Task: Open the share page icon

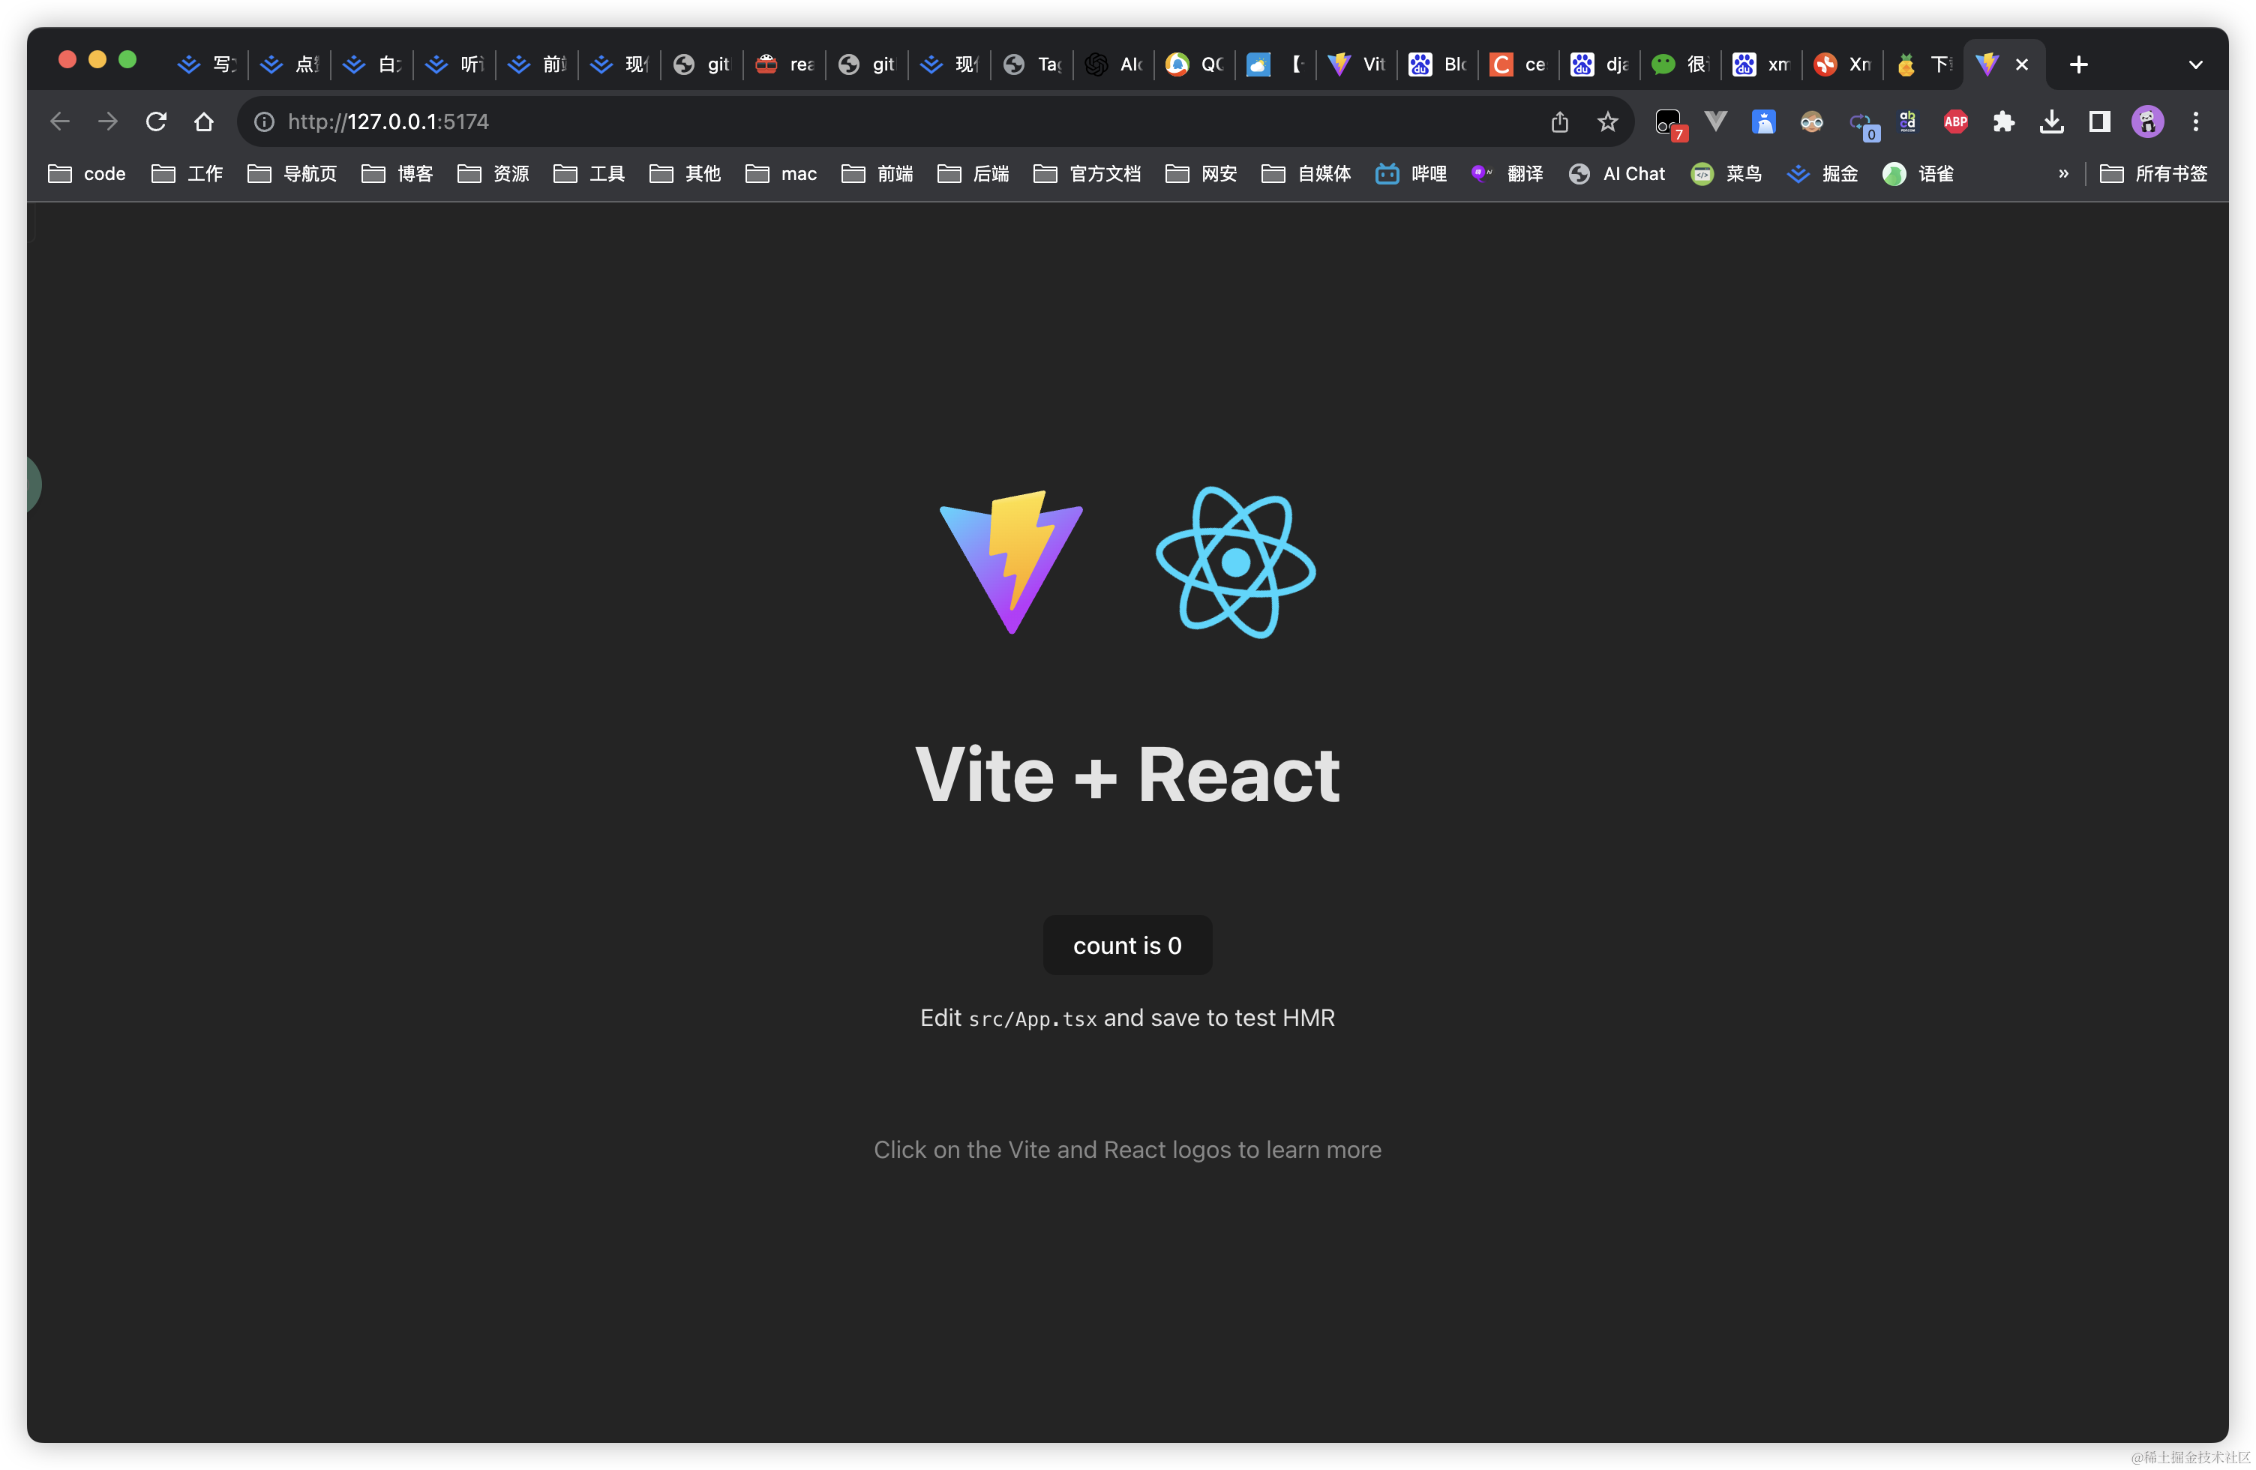Action: point(1559,121)
